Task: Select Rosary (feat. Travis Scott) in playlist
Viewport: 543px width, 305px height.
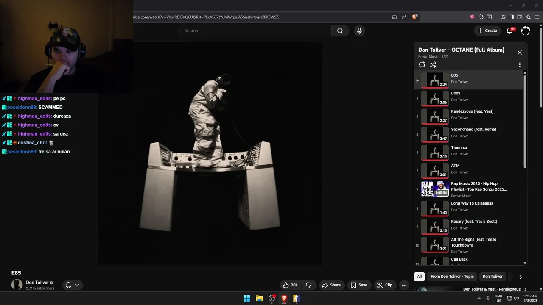Action: (x=468, y=227)
